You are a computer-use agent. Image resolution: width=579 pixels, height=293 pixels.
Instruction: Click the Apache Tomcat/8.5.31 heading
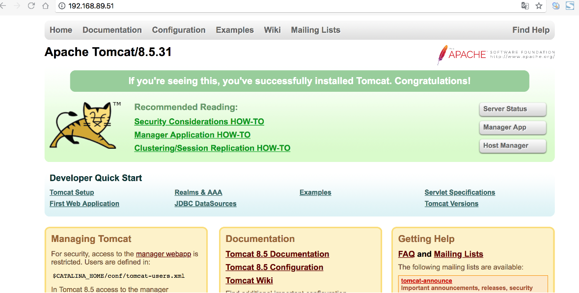(108, 52)
